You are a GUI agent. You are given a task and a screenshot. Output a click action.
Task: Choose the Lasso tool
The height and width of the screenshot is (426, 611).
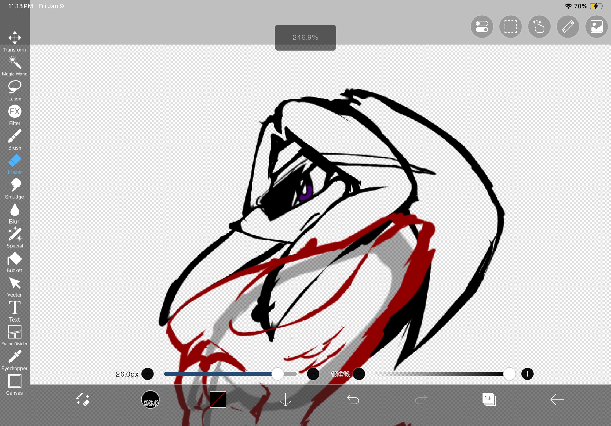click(x=15, y=88)
